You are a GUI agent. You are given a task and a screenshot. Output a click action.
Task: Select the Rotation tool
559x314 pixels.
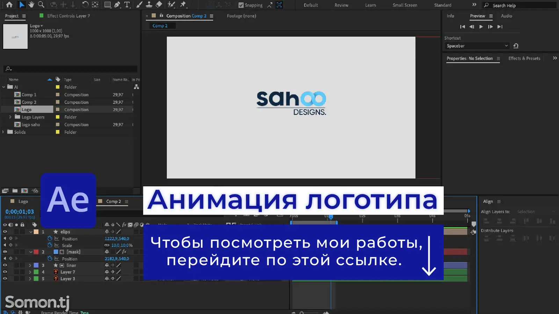[85, 5]
